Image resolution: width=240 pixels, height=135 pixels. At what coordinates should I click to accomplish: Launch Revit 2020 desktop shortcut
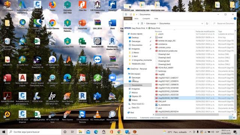(x=82, y=97)
